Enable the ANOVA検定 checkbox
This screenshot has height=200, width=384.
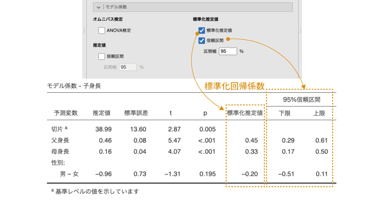(102, 30)
